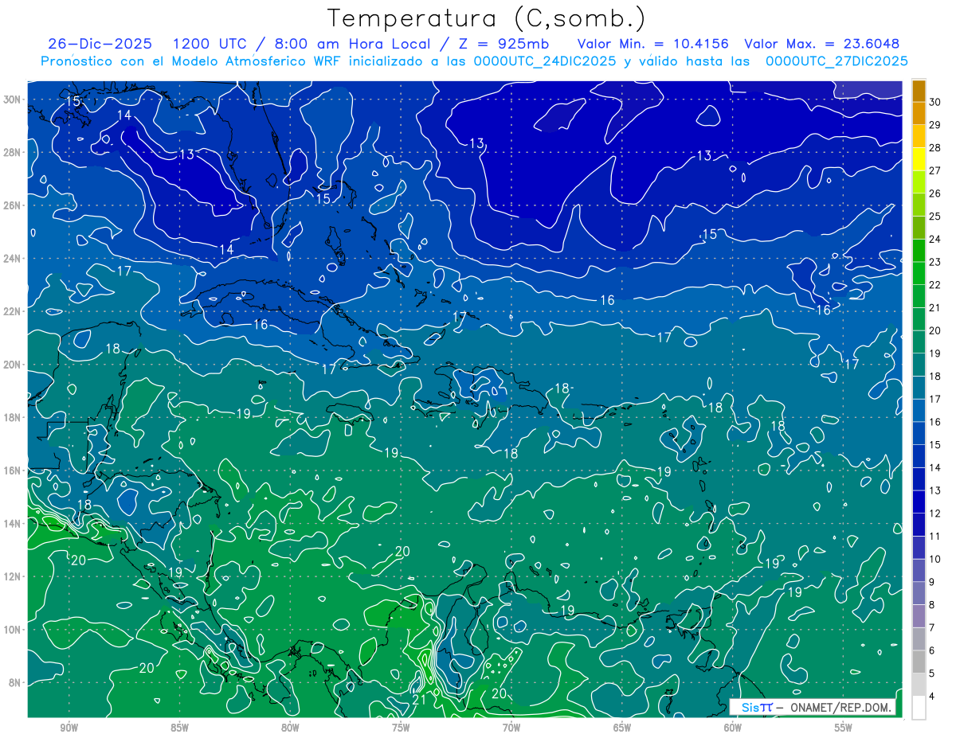Screen dimensions: 956x738
Task: Pick the purple legend swatch between 8 and 9
Action: coord(919,593)
